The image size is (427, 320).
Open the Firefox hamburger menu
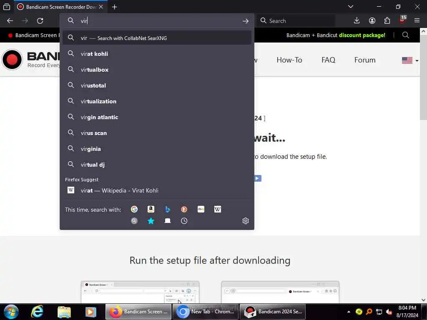417,20
